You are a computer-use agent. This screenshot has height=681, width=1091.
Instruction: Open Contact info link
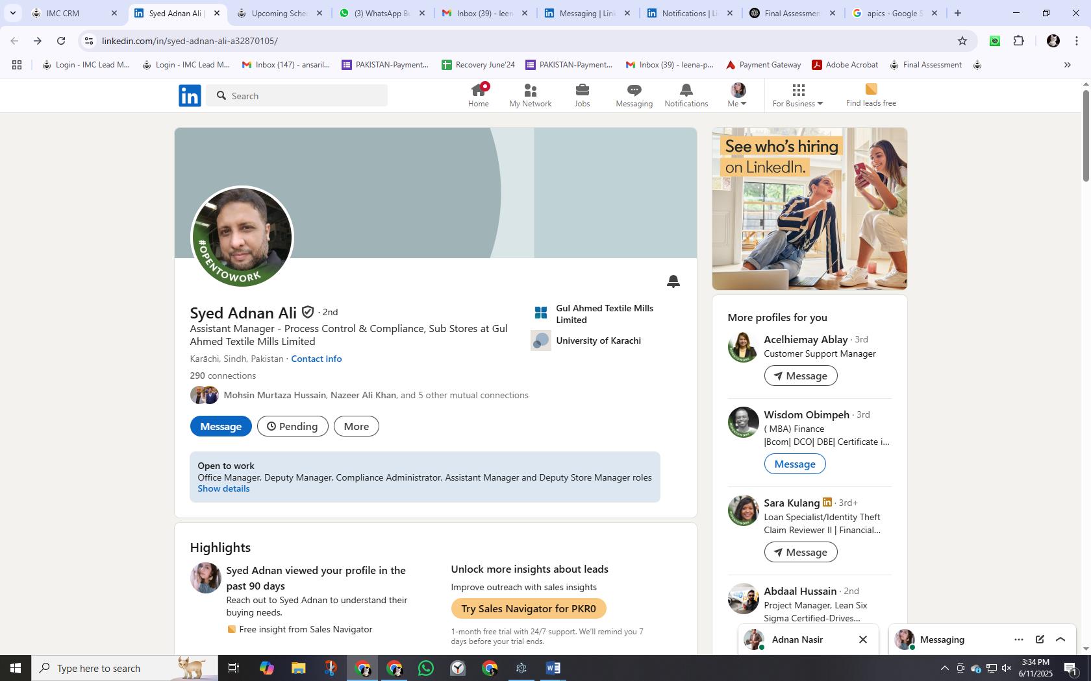point(316,359)
